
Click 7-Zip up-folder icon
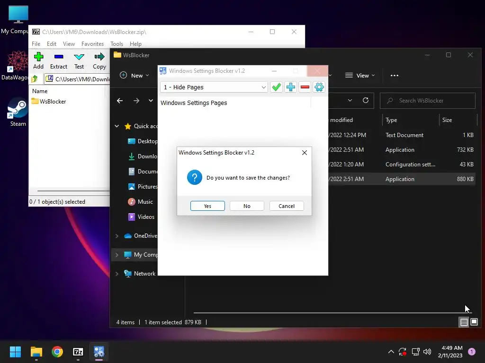coord(35,79)
